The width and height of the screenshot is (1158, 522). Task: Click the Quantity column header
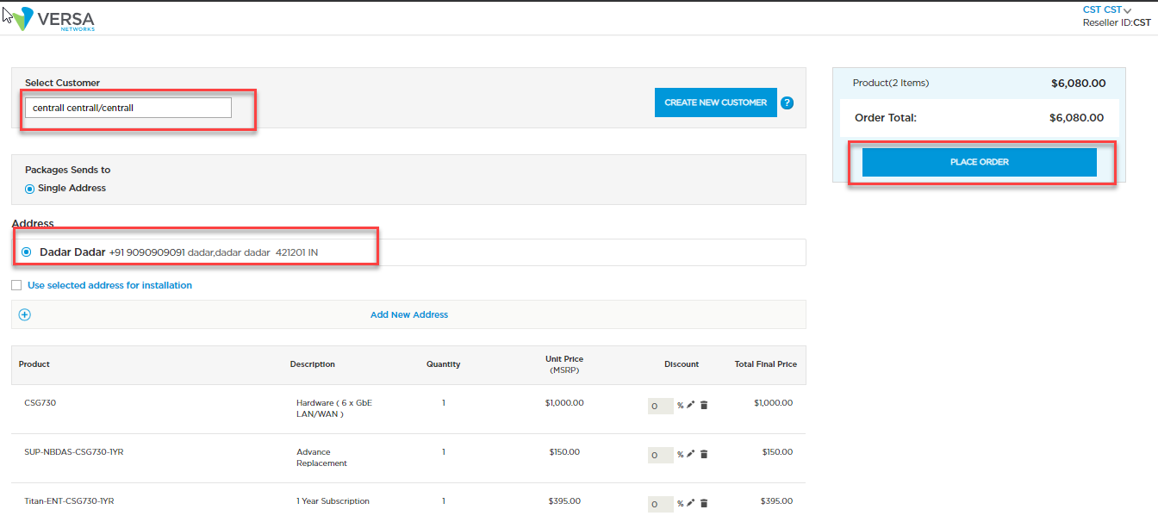pos(444,364)
